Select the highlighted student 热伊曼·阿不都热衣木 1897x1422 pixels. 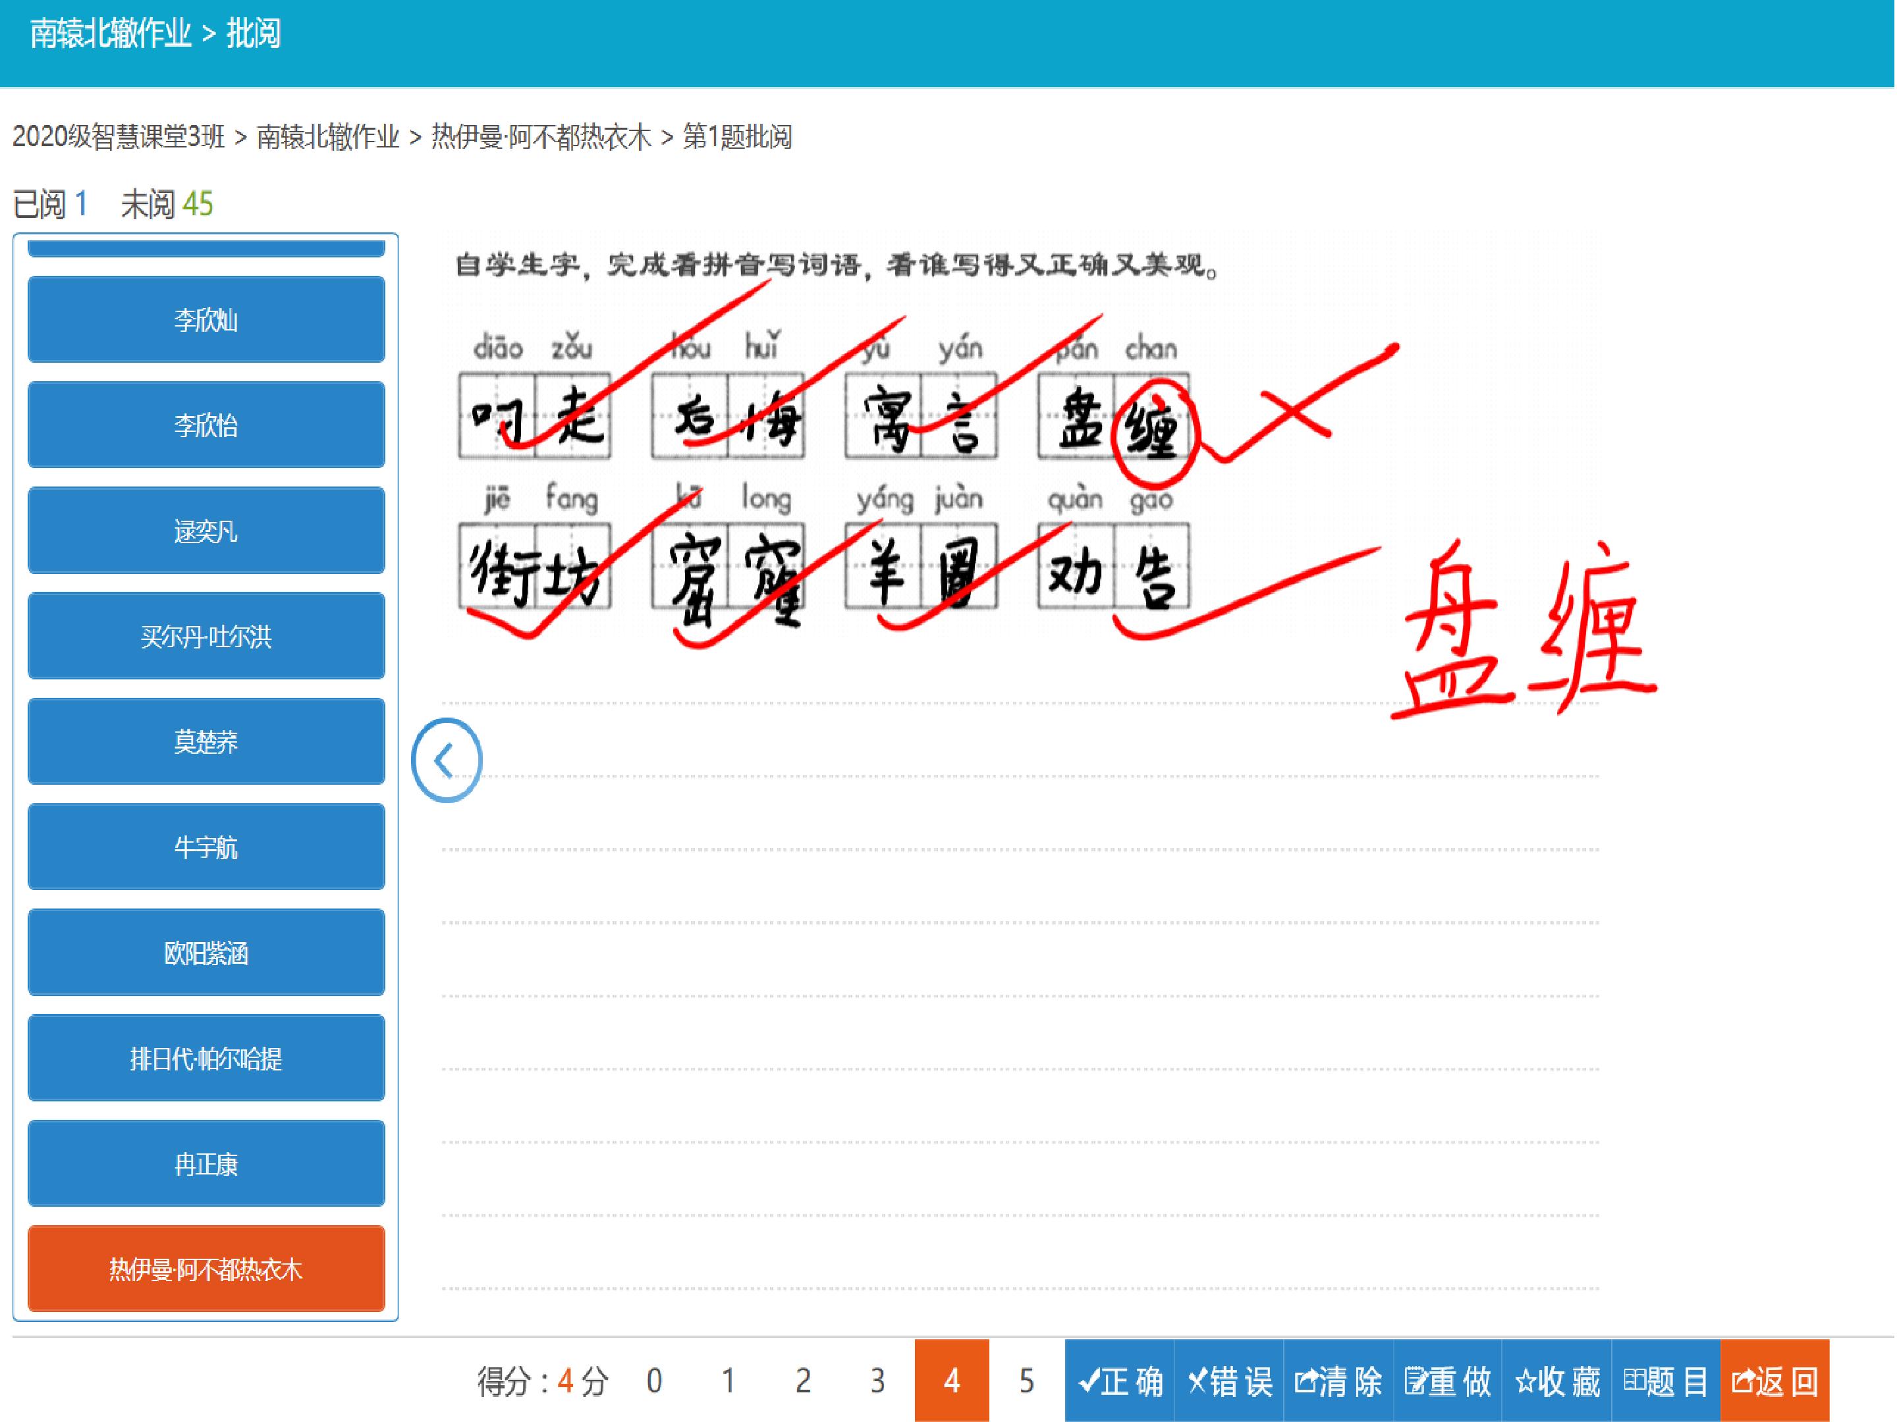pyautogui.click(x=206, y=1269)
